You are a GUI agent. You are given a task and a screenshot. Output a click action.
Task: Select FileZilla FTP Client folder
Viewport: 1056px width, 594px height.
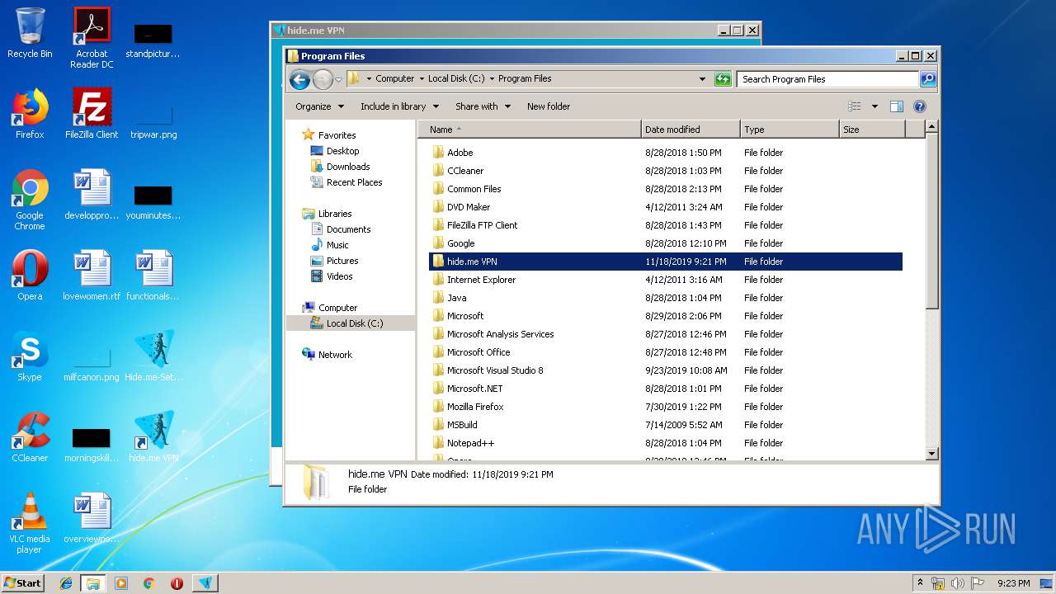coord(666,225)
